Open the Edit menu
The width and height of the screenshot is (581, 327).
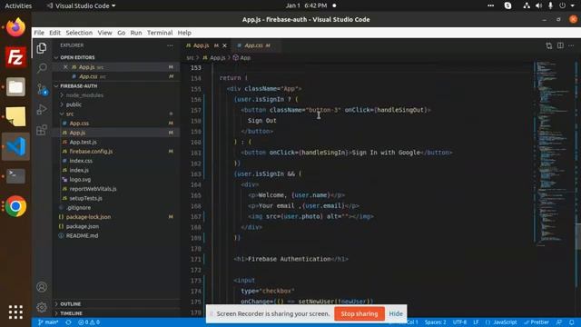click(54, 33)
